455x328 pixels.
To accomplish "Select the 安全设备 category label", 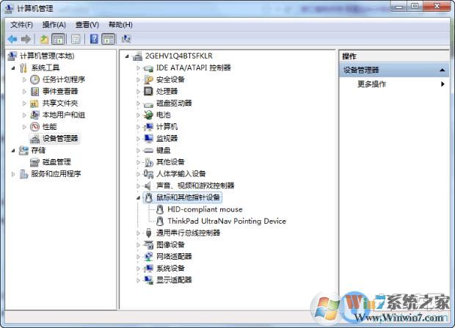I will [170, 79].
